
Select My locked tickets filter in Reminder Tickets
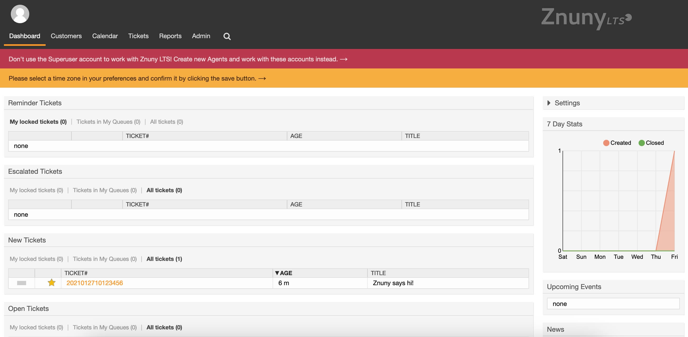click(38, 122)
